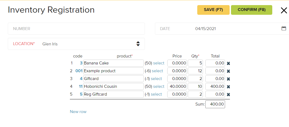Image resolution: width=289 pixels, height=127 pixels.
Task: Add a New row to the table
Action: pos(78,112)
